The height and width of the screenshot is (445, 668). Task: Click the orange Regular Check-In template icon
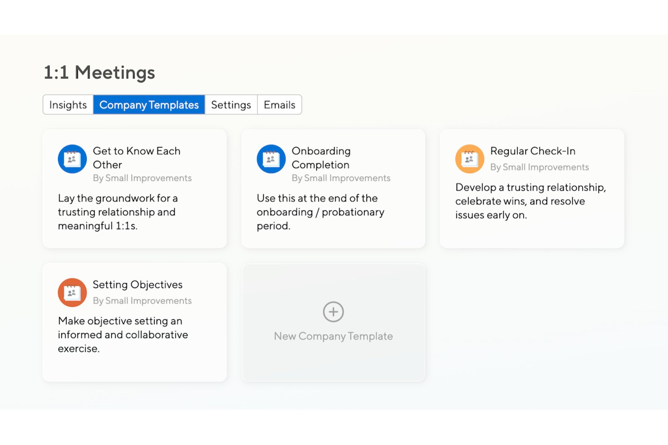[x=470, y=159]
